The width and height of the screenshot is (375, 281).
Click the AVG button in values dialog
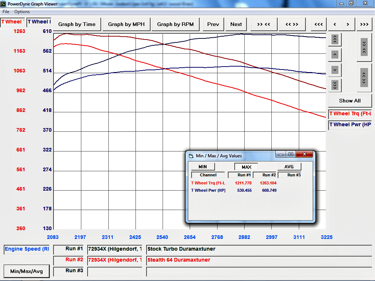(289, 167)
